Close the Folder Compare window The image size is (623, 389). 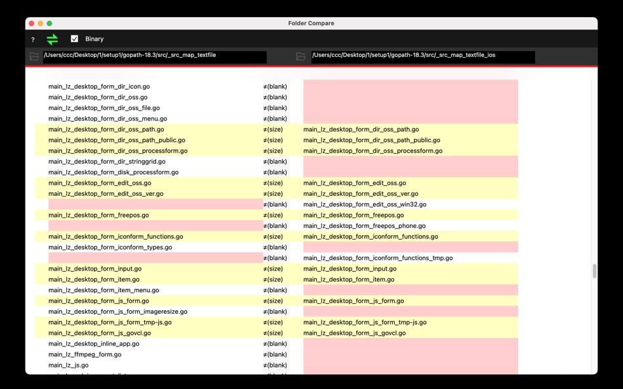31,24
